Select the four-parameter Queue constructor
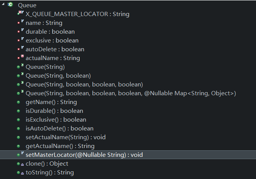Screen dimensions: 256x179 tap(84, 85)
